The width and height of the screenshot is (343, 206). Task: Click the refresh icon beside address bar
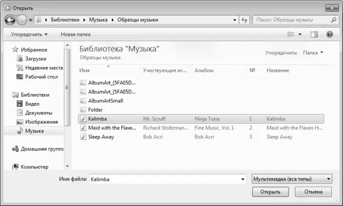point(244,20)
